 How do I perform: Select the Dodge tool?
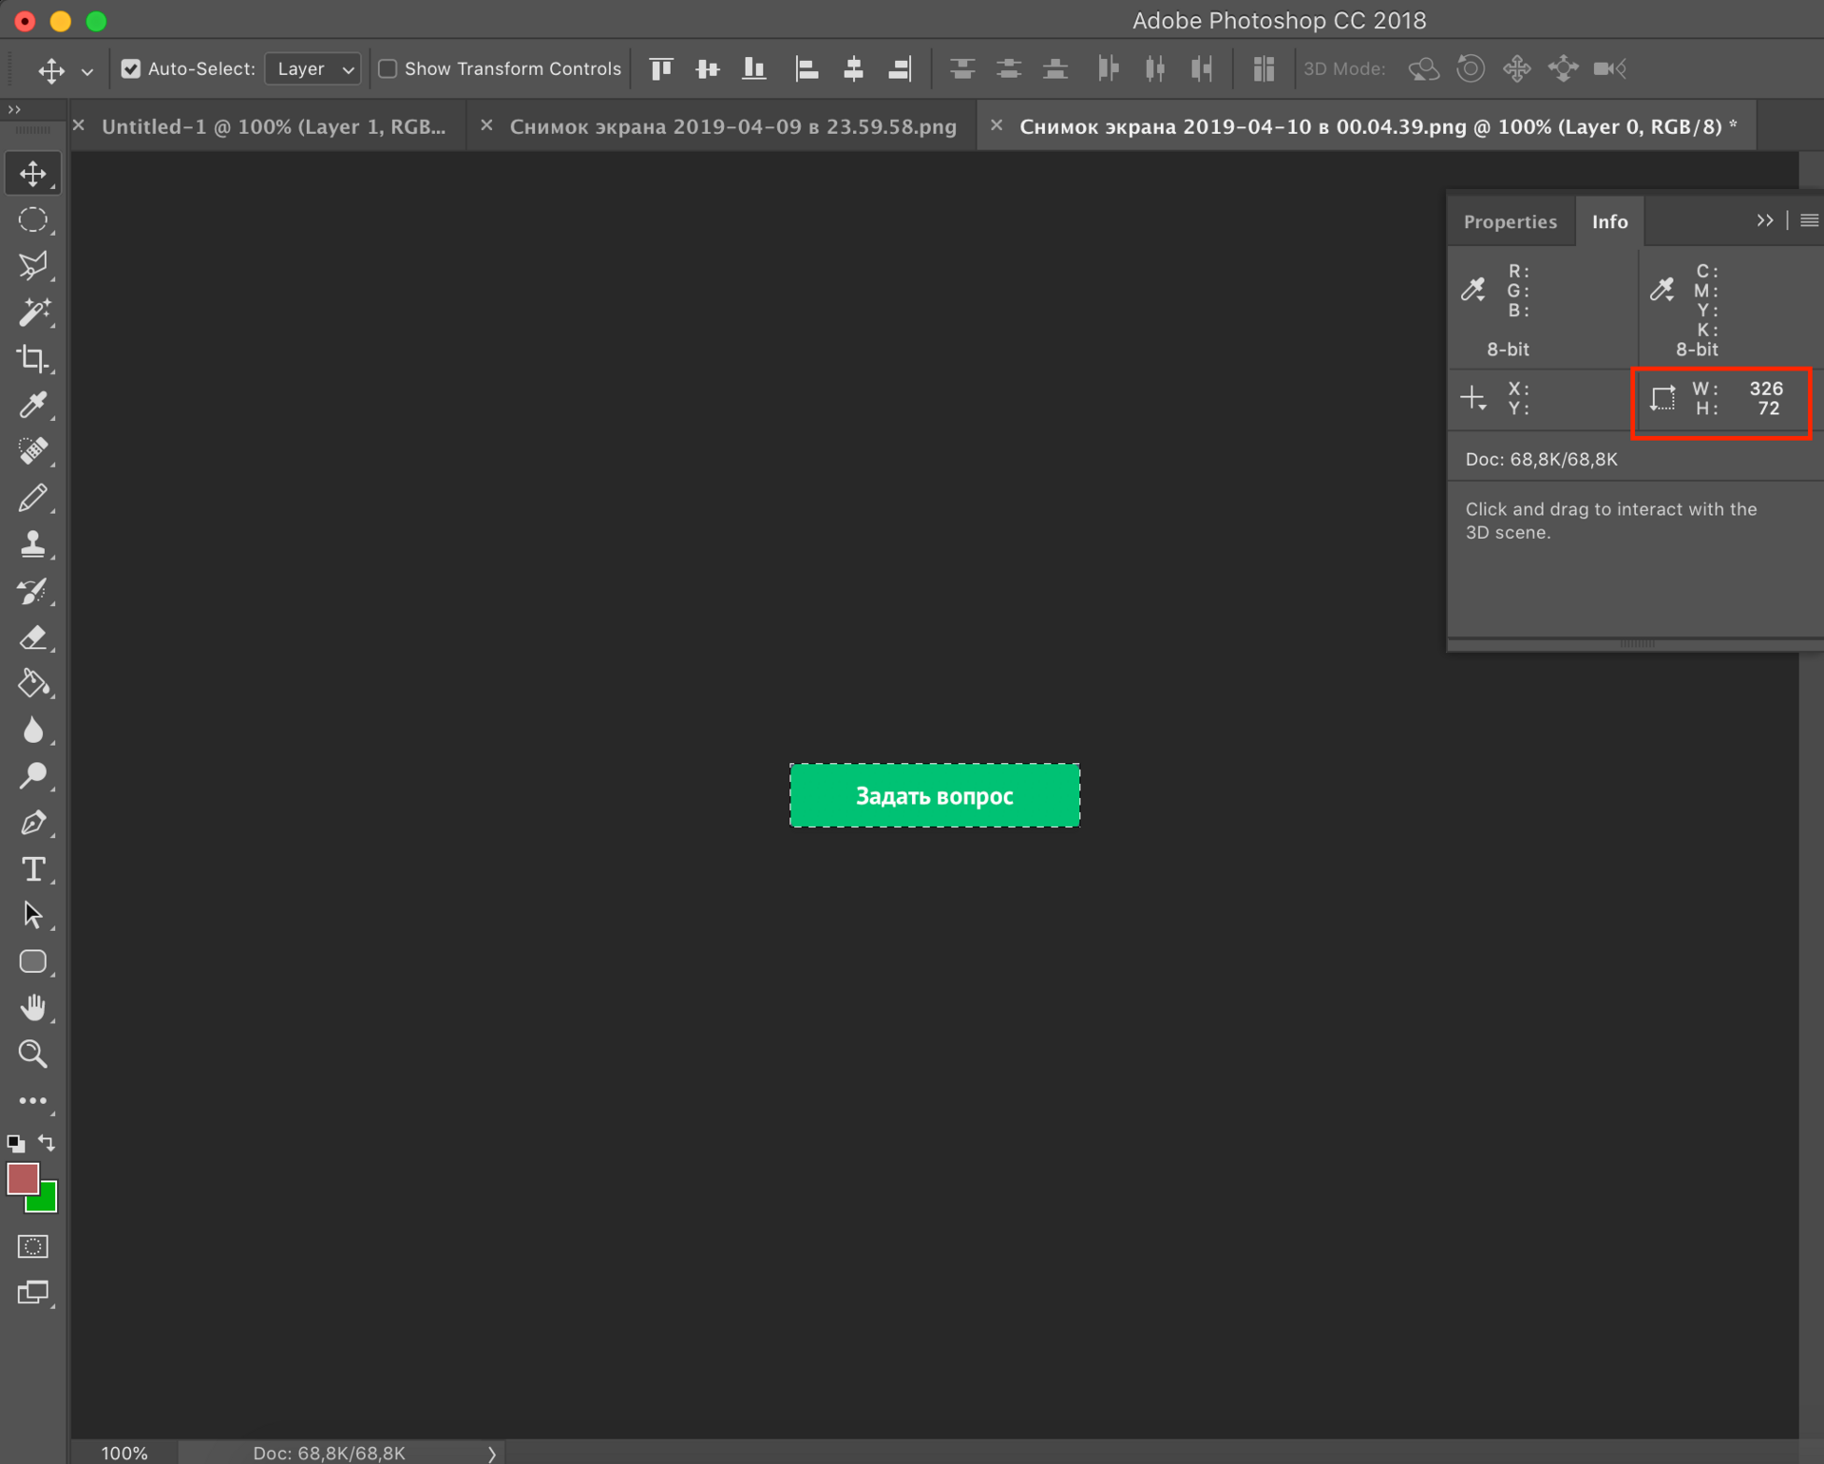[33, 776]
